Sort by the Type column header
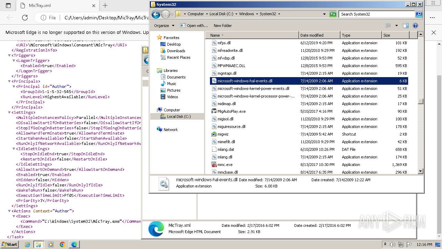The width and height of the screenshot is (442, 249). coord(361,35)
